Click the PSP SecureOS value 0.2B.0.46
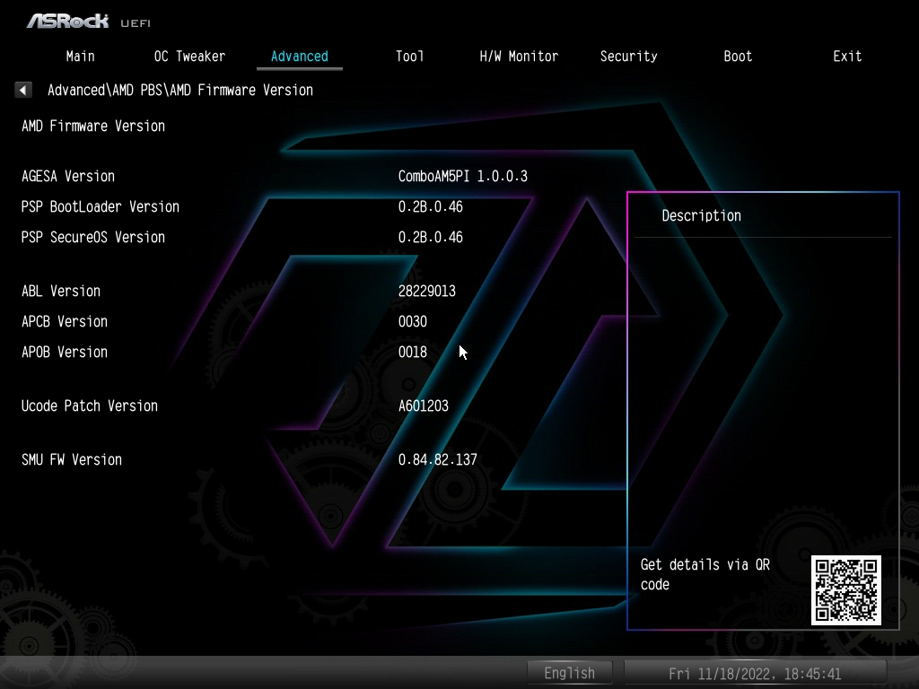This screenshot has width=919, height=689. 430,237
